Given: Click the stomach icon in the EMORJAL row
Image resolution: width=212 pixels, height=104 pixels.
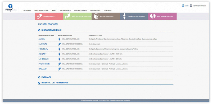Looking at the screenshot, I should (59, 44).
